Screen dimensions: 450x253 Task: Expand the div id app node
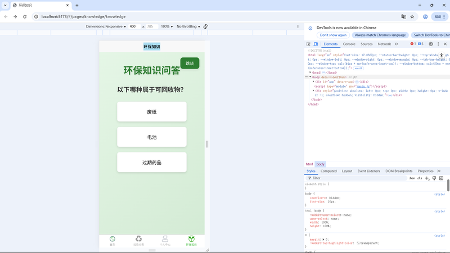pyautogui.click(x=313, y=82)
